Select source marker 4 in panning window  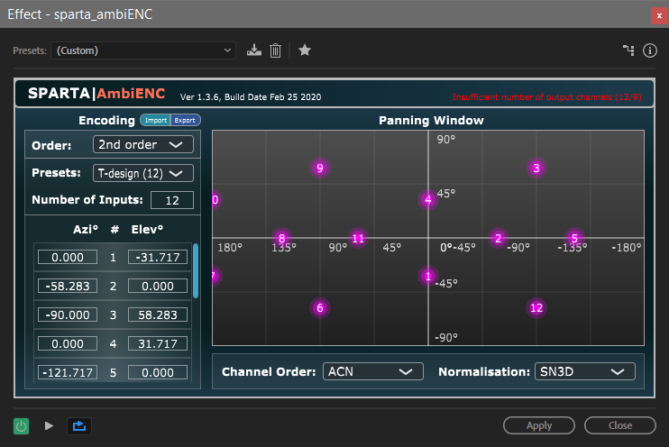coord(428,199)
